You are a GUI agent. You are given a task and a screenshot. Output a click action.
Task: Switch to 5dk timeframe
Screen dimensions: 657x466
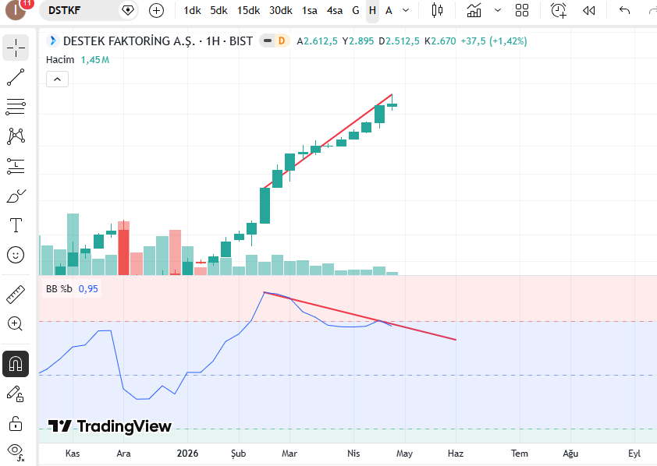click(x=218, y=10)
